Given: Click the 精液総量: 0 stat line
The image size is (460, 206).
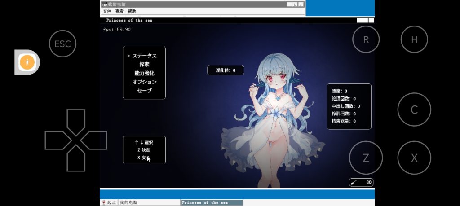Looking at the screenshot, I should click(344, 121).
